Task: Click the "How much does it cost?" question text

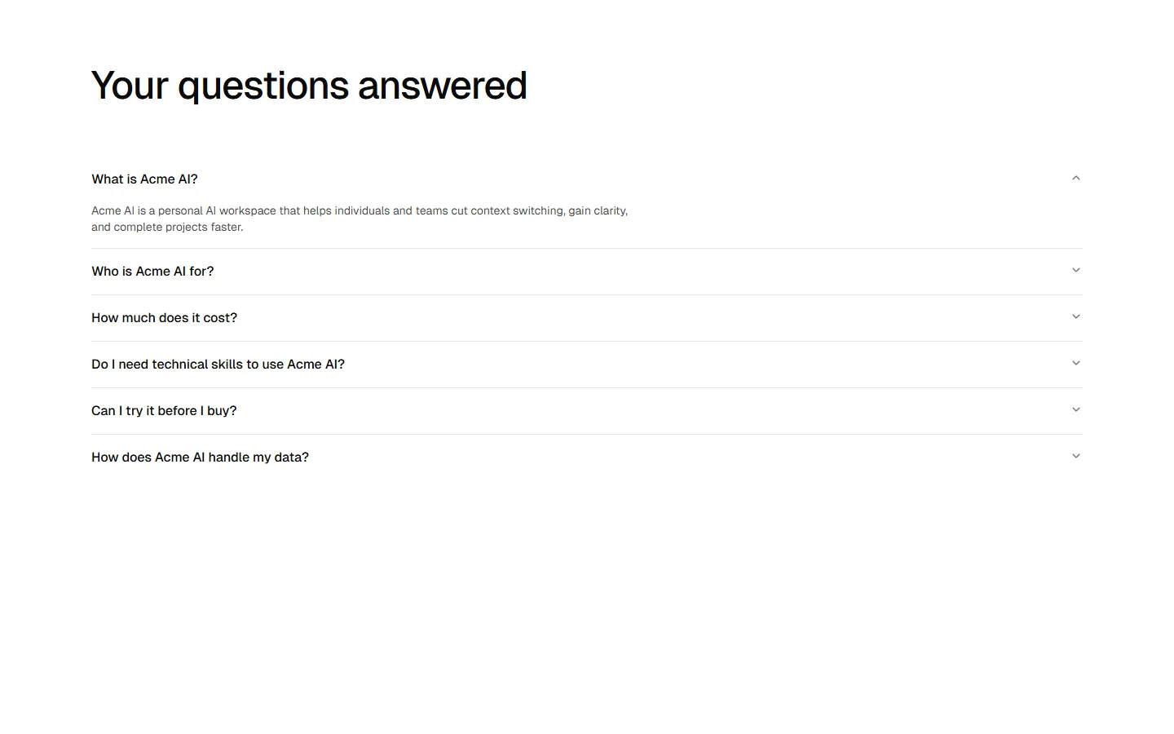Action: [x=164, y=318]
